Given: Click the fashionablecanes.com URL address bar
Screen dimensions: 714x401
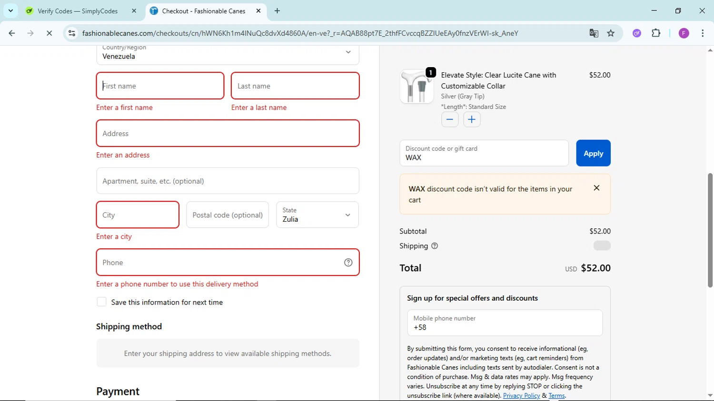Looking at the screenshot, I should coord(300,33).
